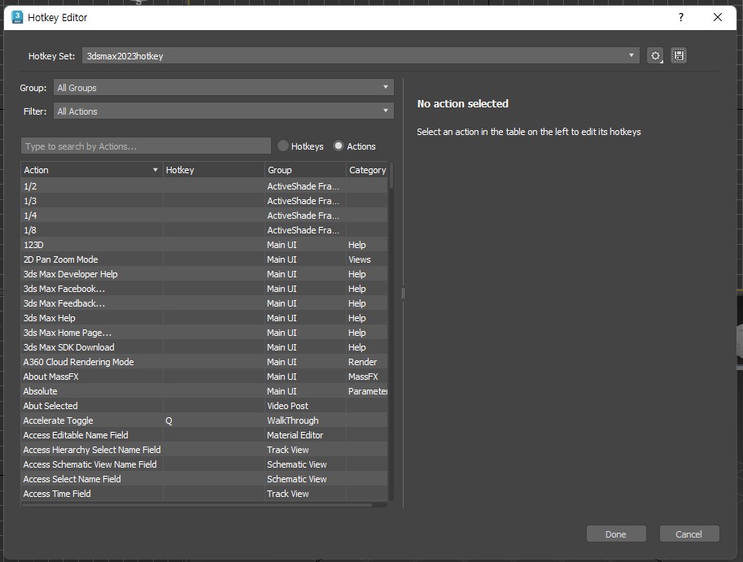Expand the Group All Groups dropdown
Image resolution: width=743 pixels, height=562 pixels.
tap(223, 88)
